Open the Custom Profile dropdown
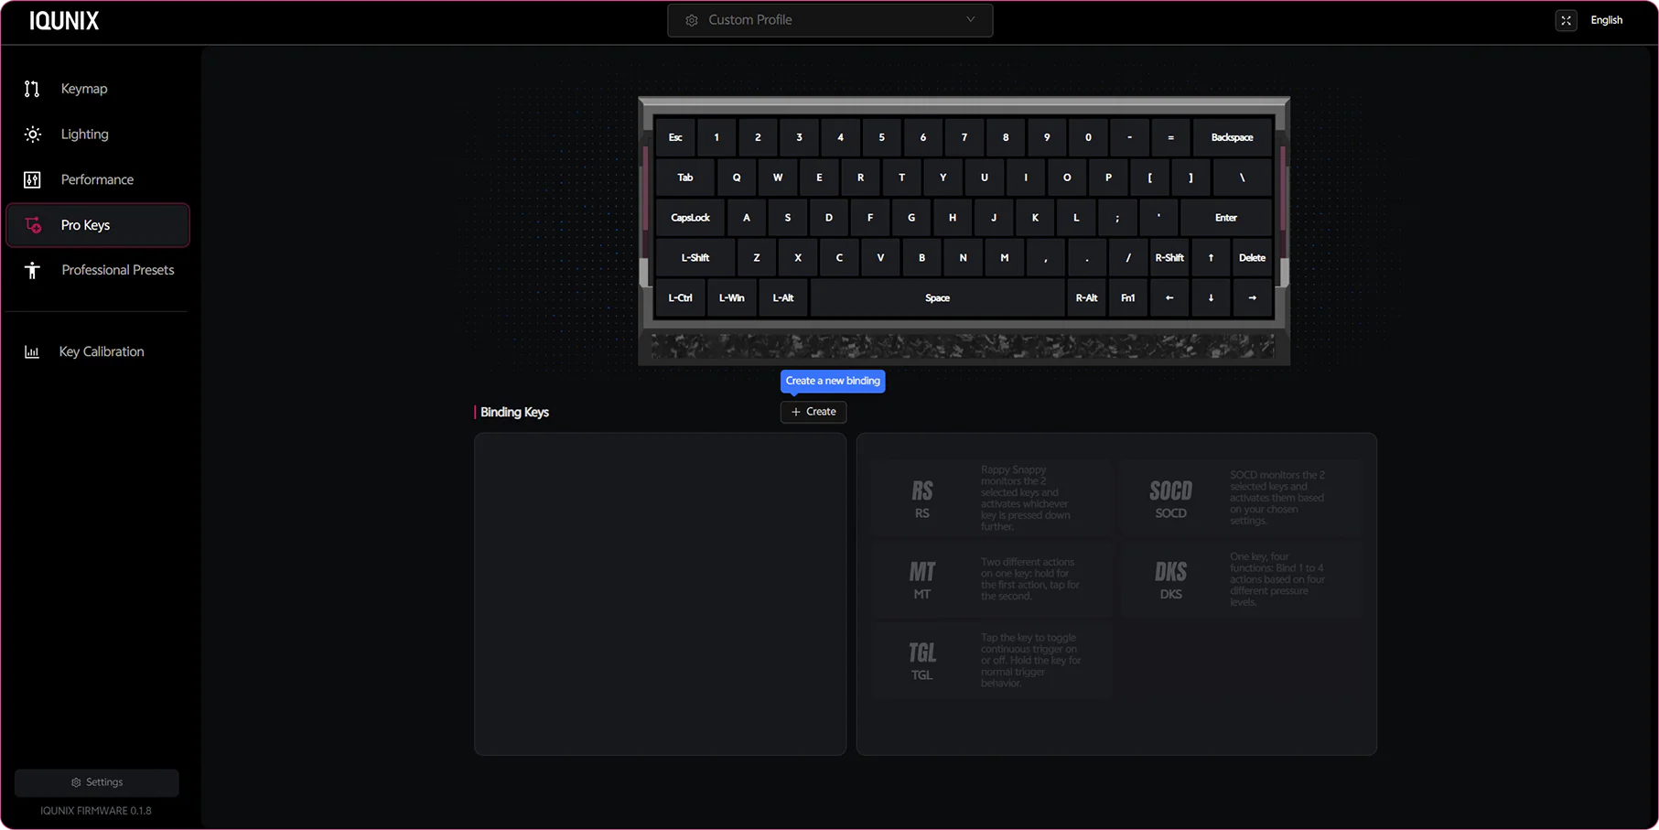Image resolution: width=1659 pixels, height=830 pixels. [829, 20]
